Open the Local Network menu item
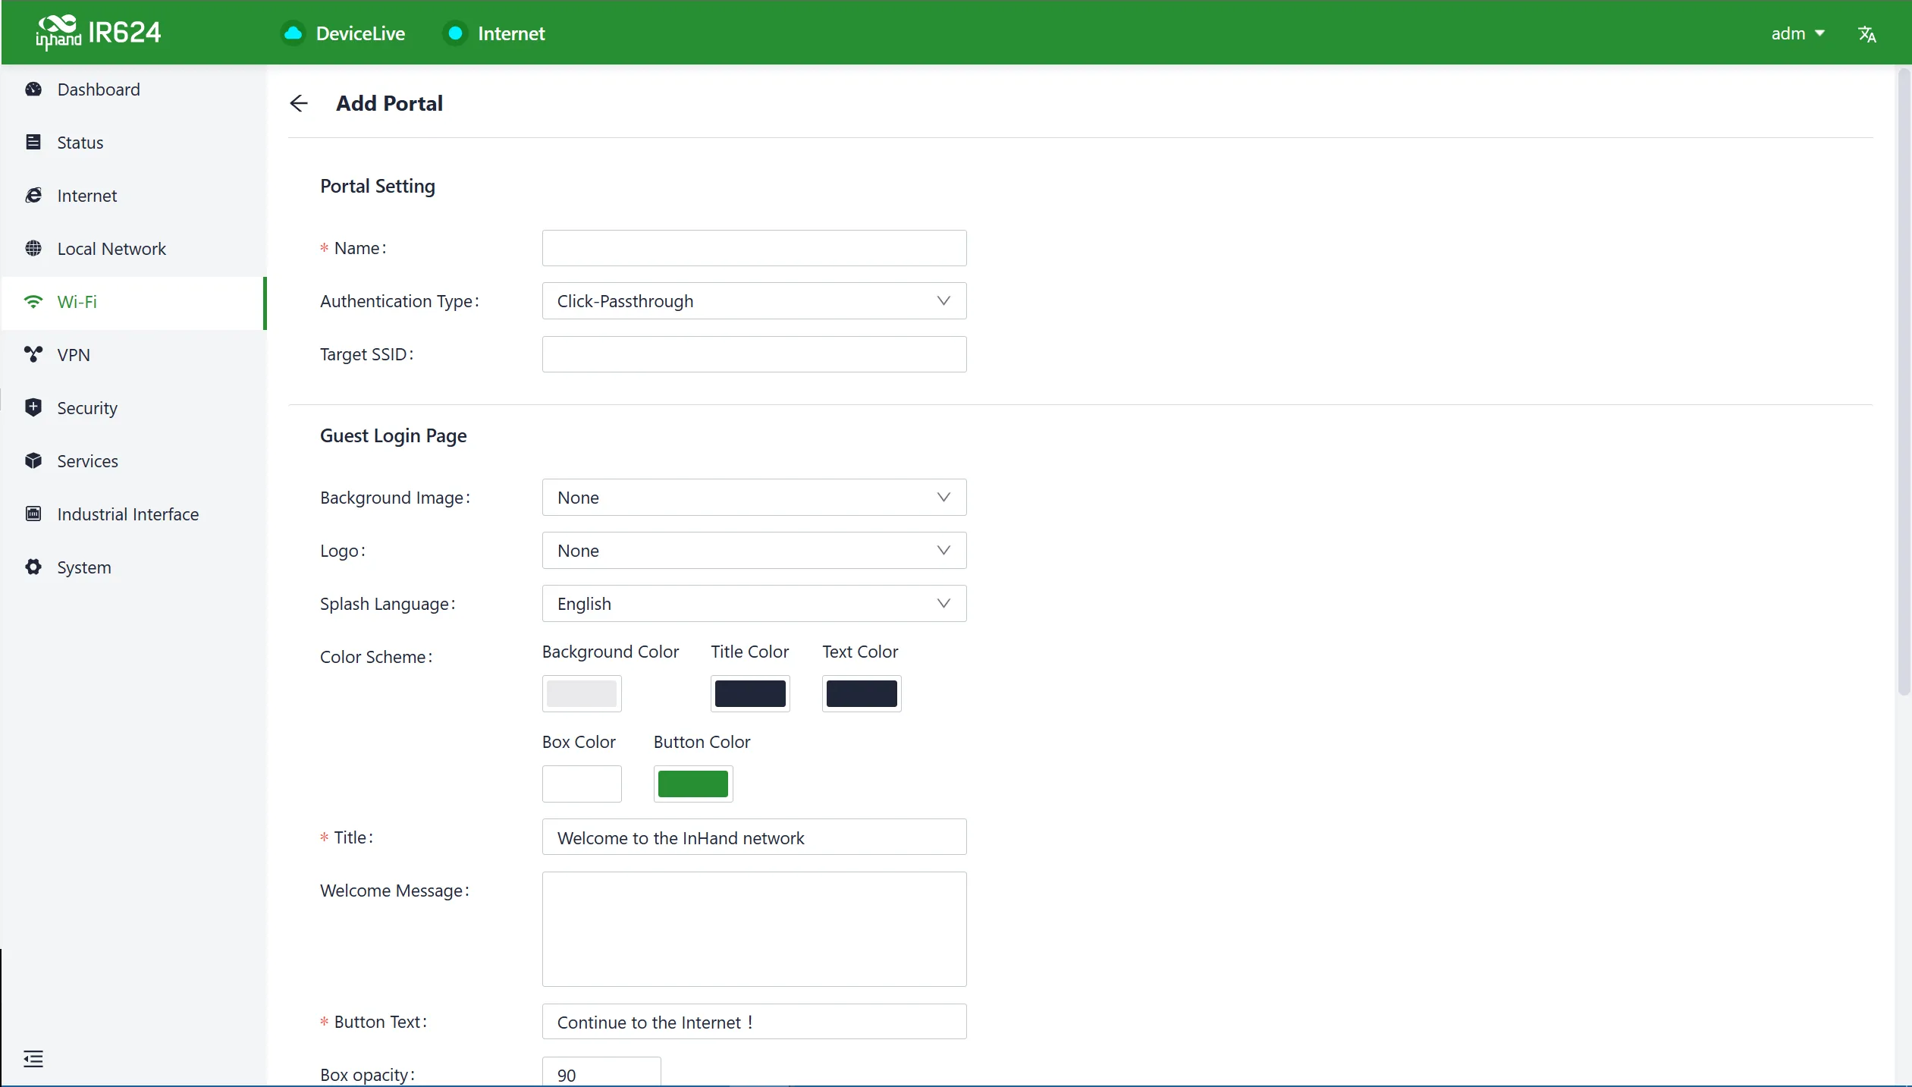 point(133,249)
